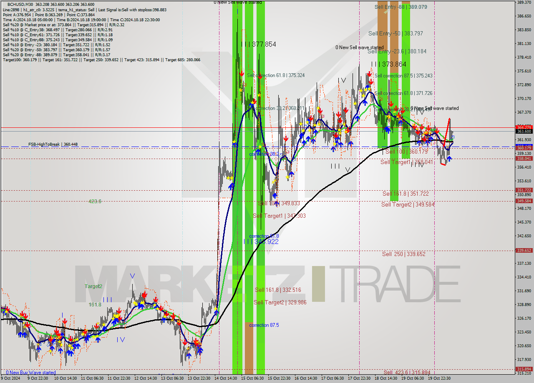
Task: Select the 339.652 price axis tag
Action: [x=524, y=250]
